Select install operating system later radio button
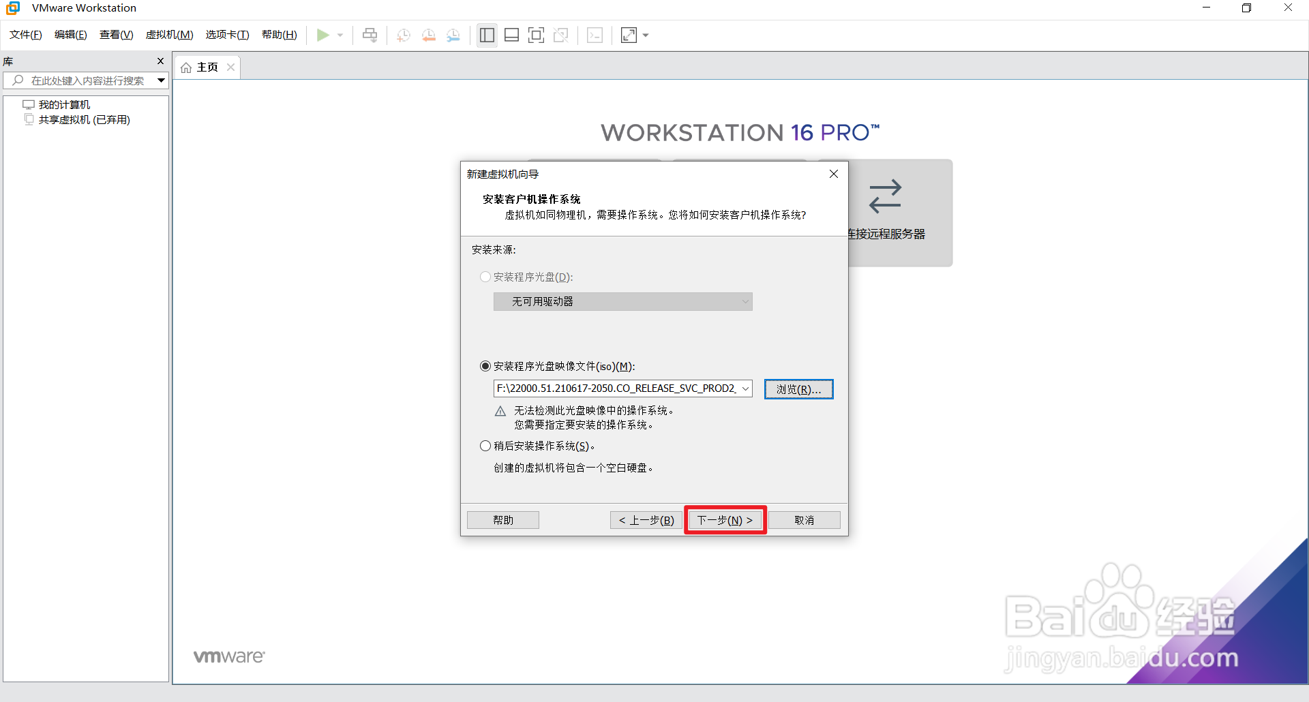 click(485, 446)
